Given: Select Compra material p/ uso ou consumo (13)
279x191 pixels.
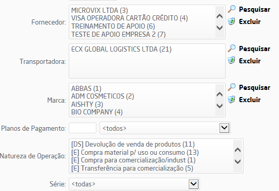Looking at the screenshot, I should point(135,152).
